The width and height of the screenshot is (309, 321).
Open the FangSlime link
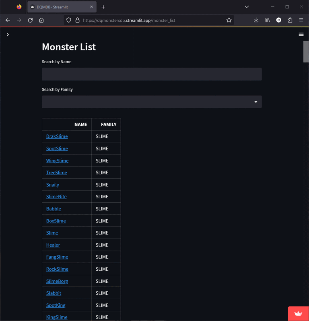click(x=57, y=257)
